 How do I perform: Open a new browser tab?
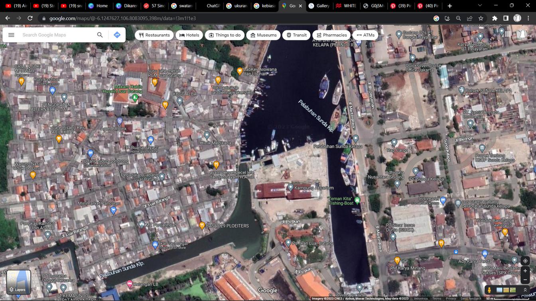449,6
